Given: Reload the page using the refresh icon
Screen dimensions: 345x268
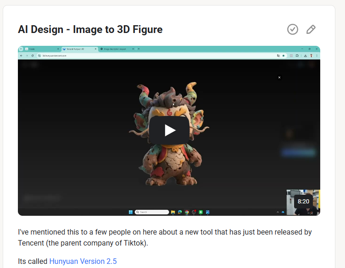Looking at the screenshot, I should [32, 55].
